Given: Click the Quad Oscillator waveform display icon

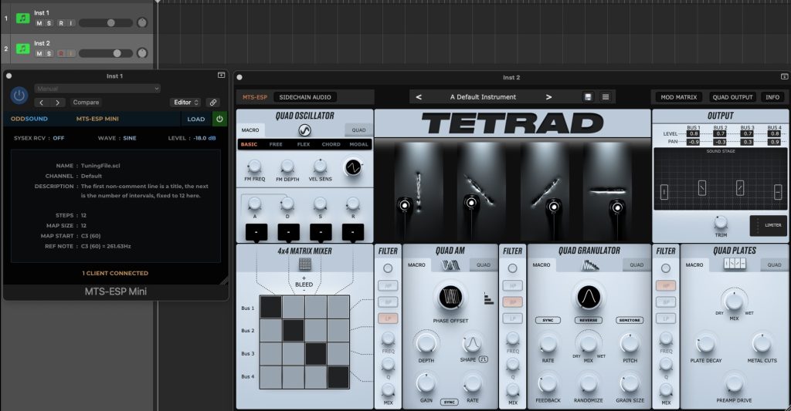Looking at the screenshot, I should click(x=304, y=130).
